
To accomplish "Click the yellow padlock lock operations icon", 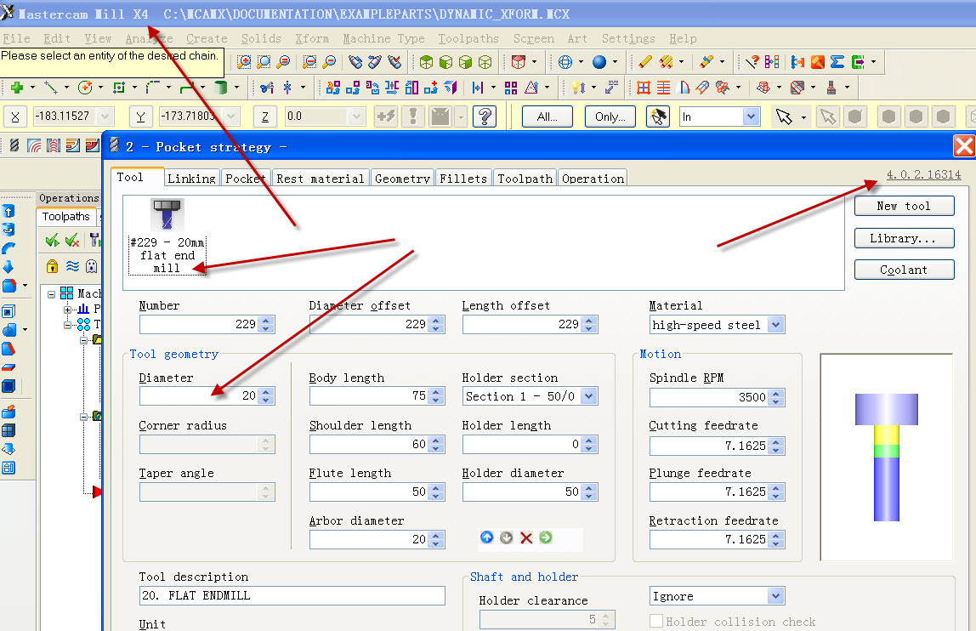I will tap(53, 267).
